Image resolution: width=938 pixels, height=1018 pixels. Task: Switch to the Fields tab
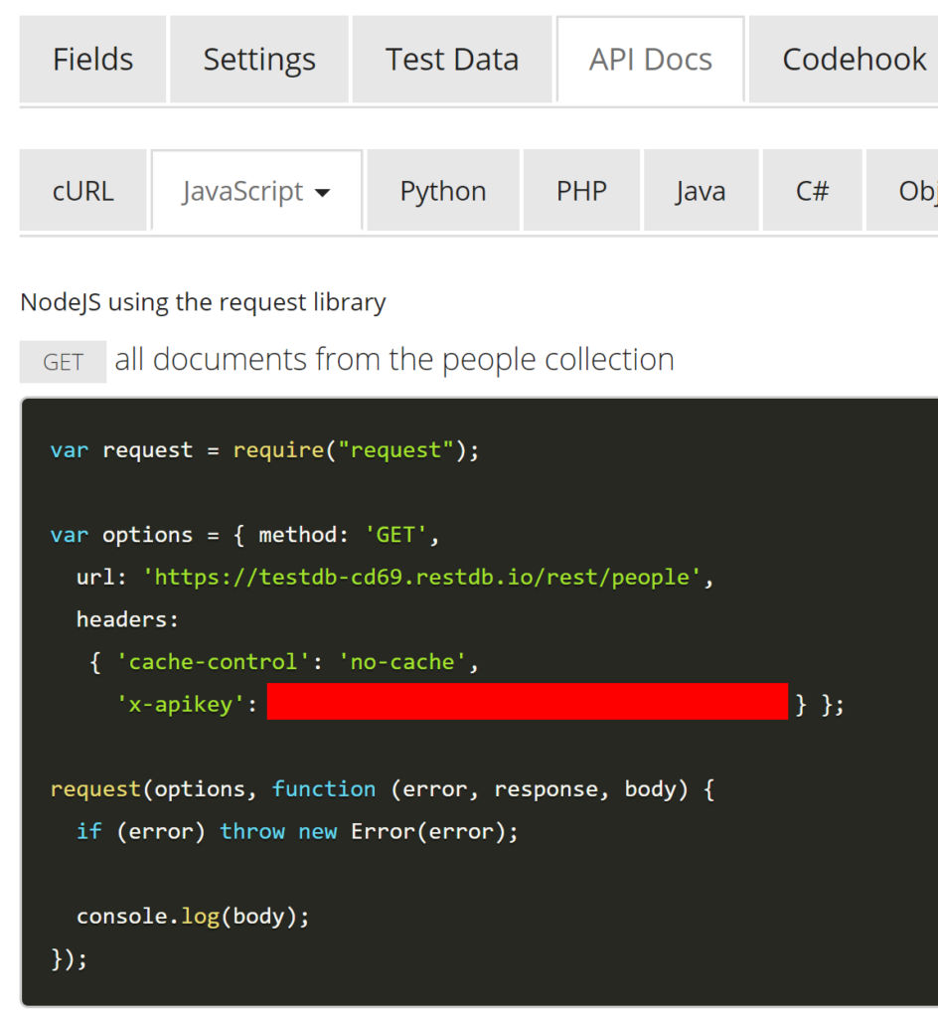(x=92, y=59)
